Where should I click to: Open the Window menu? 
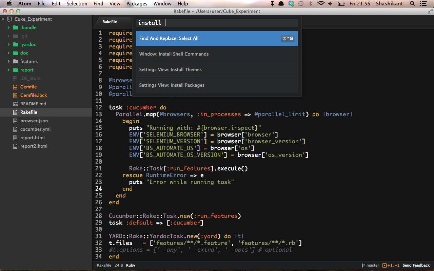[x=162, y=4]
